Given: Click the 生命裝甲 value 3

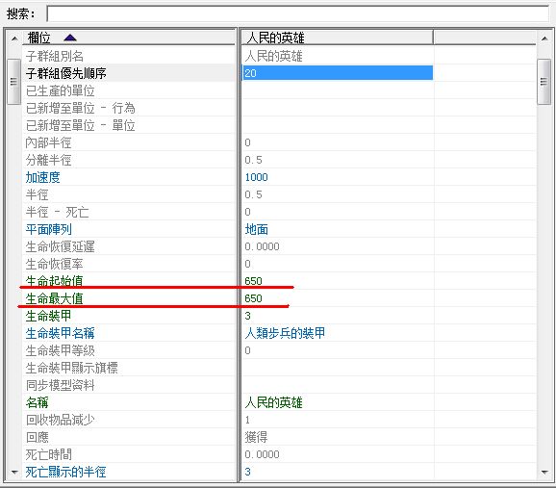Looking at the screenshot, I should (247, 316).
